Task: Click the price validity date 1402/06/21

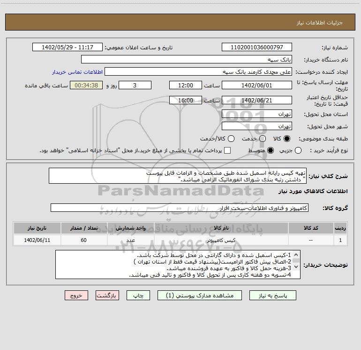Action: tap(257, 100)
